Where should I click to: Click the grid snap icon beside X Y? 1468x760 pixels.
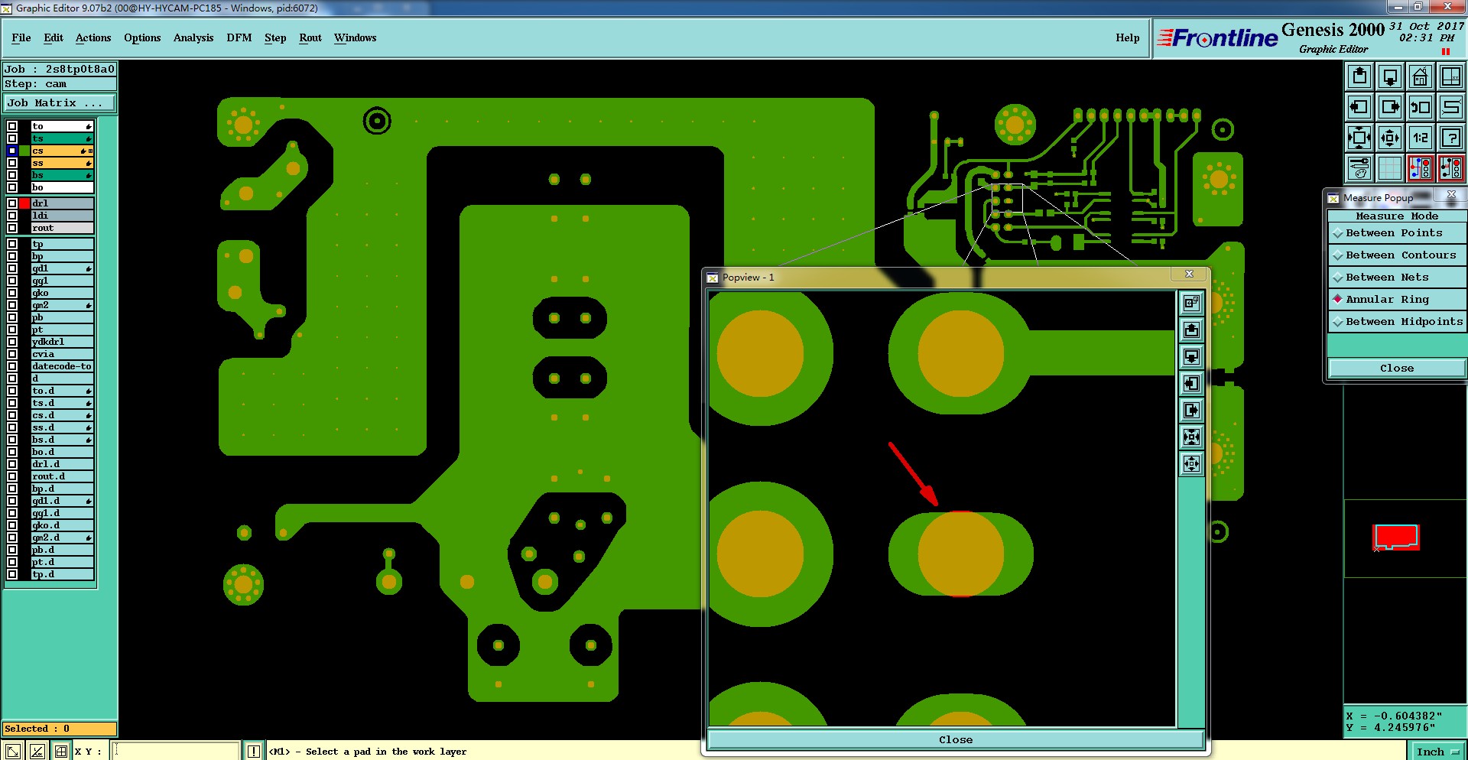pyautogui.click(x=61, y=751)
